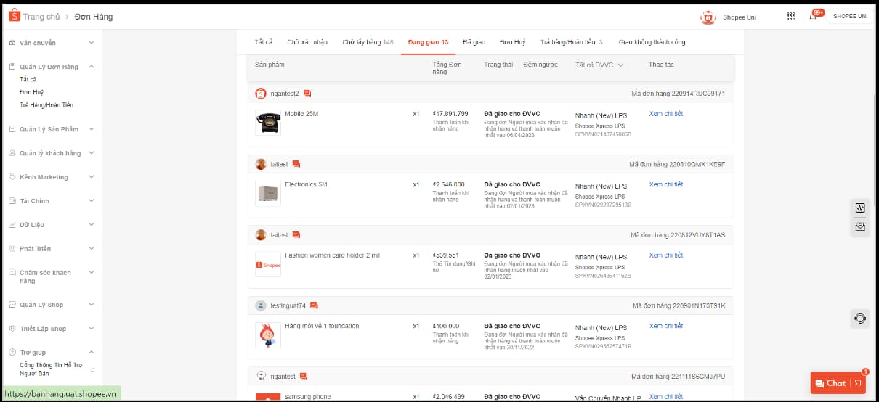Click chat icon next to ngantest2

click(x=307, y=94)
